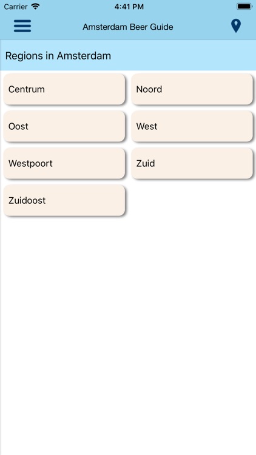Click the word Centrum inside its tile
256x455 pixels.
27,89
